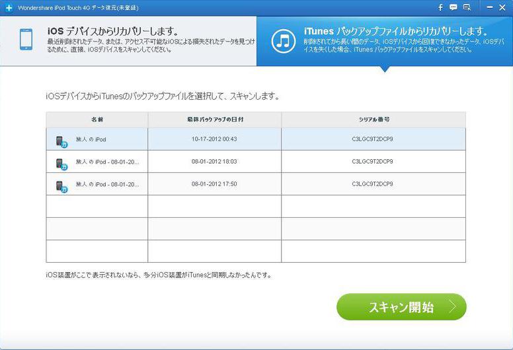Image resolution: width=513 pixels, height=350 pixels.
Task: Click the iPod backup name in the 08-01-2012 17:50 row
Action: [x=107, y=184]
